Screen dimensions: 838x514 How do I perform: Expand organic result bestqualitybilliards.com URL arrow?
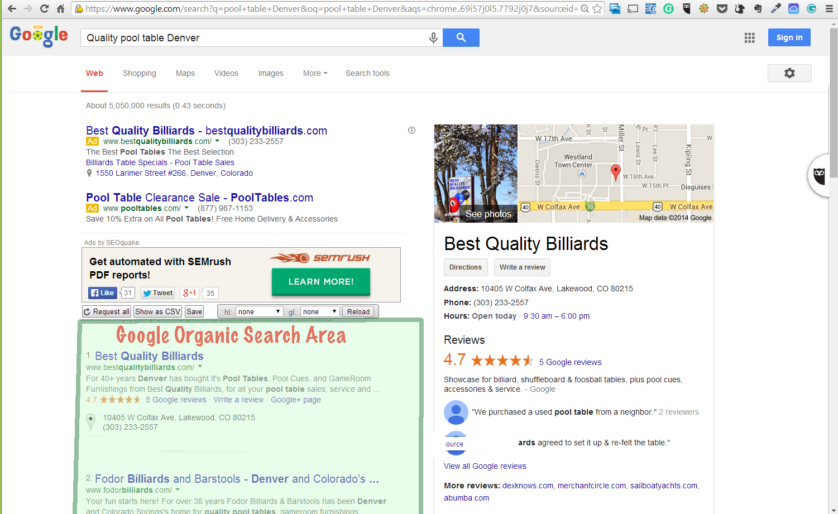pyautogui.click(x=200, y=367)
